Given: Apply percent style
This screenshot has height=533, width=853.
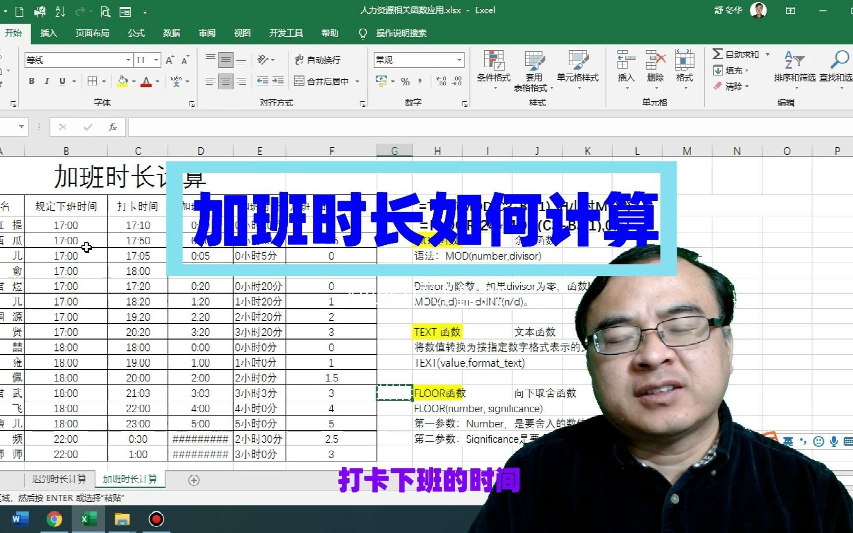Looking at the screenshot, I should coord(405,81).
